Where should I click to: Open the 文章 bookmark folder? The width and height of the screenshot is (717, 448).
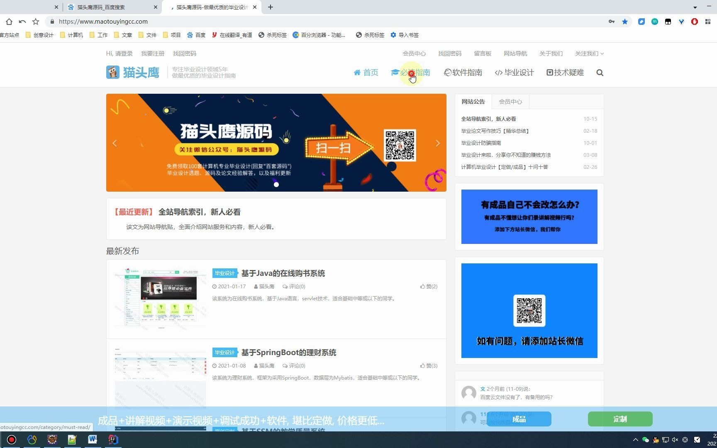coord(123,35)
